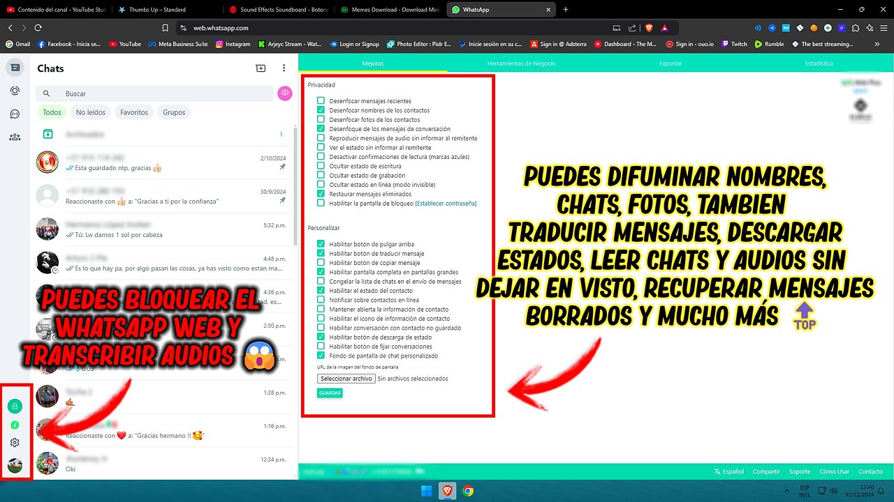894x502 pixels.
Task: Click the Chrome icon in taskbar
Action: tap(468, 491)
